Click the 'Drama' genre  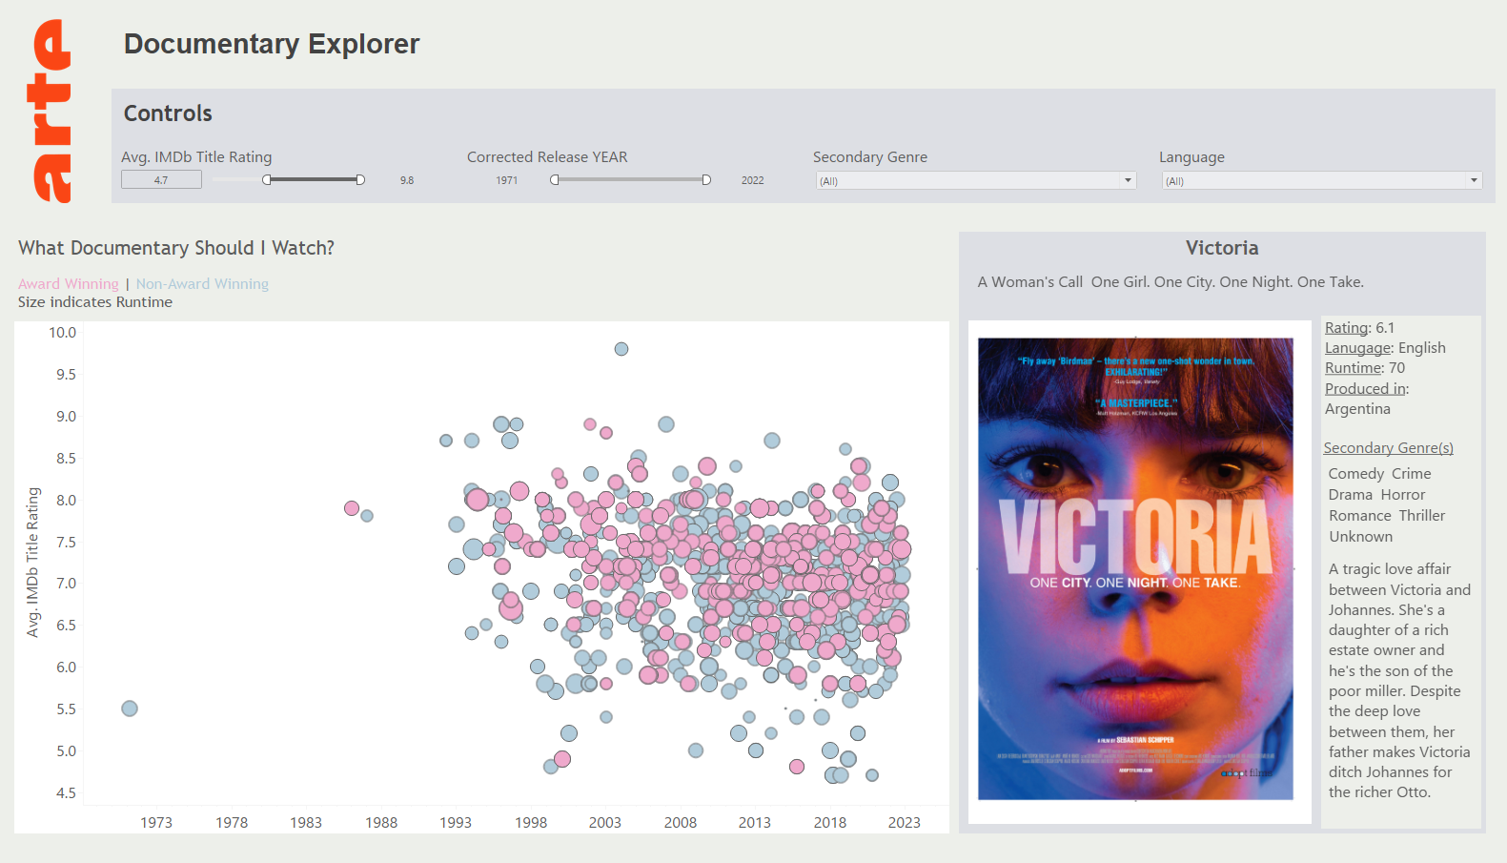tap(1351, 495)
